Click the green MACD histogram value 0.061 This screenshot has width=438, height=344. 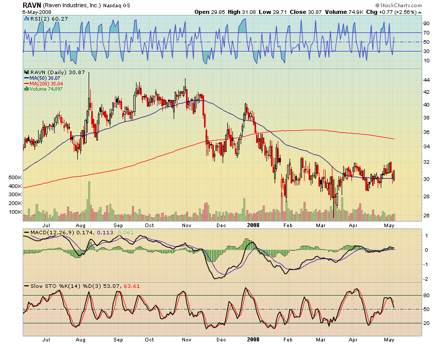(125, 233)
